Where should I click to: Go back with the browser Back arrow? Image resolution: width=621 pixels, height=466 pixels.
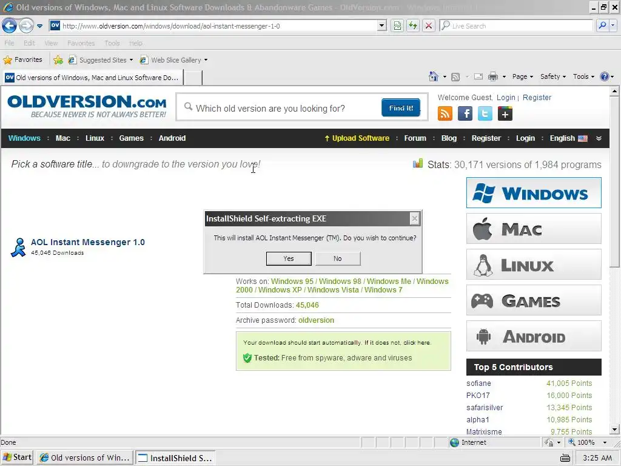pos(9,26)
